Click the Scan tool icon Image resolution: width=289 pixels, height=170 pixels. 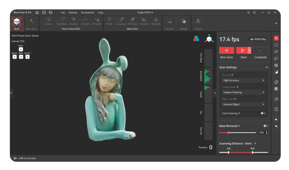(17, 22)
